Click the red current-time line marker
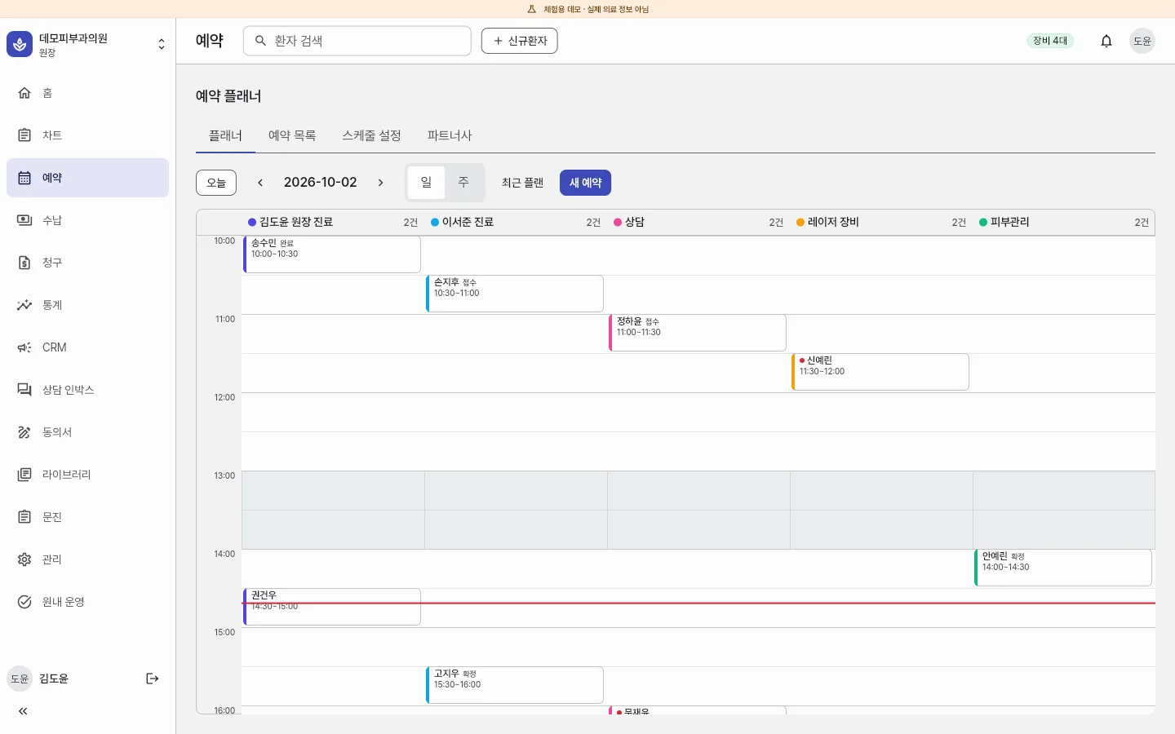The width and height of the screenshot is (1175, 734). 698,603
